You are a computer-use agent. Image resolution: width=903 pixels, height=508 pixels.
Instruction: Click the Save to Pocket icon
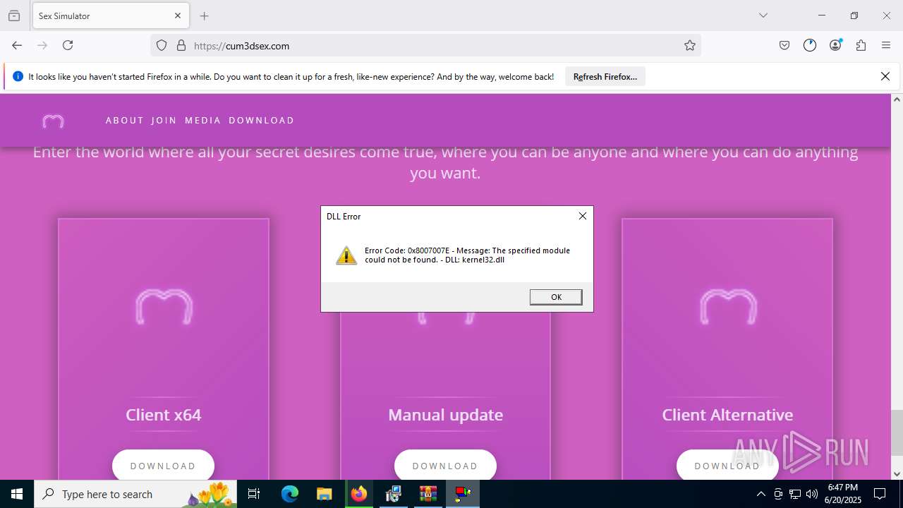(784, 45)
